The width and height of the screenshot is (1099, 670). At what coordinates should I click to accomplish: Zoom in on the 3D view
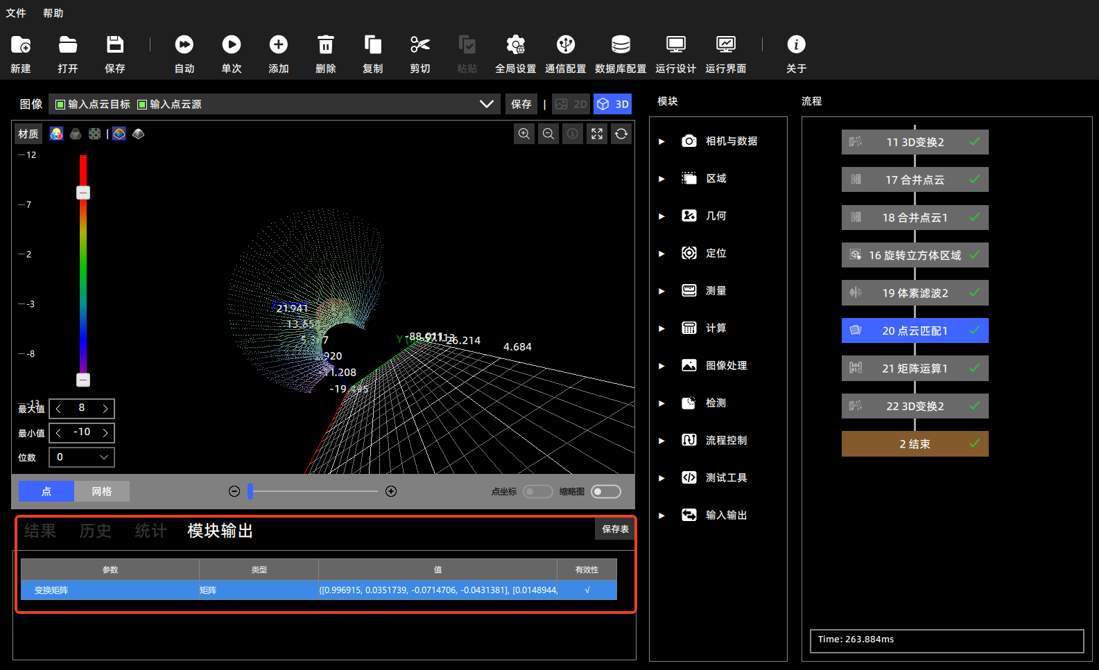point(524,134)
